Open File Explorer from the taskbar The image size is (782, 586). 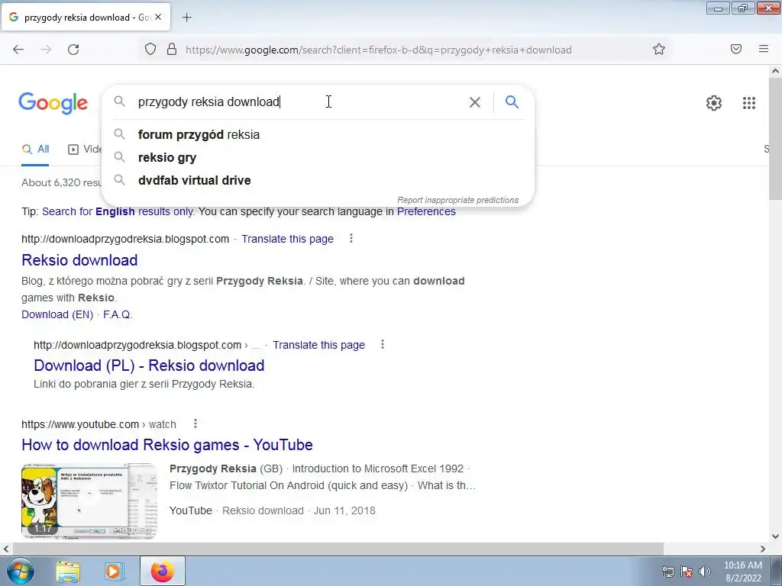click(68, 572)
